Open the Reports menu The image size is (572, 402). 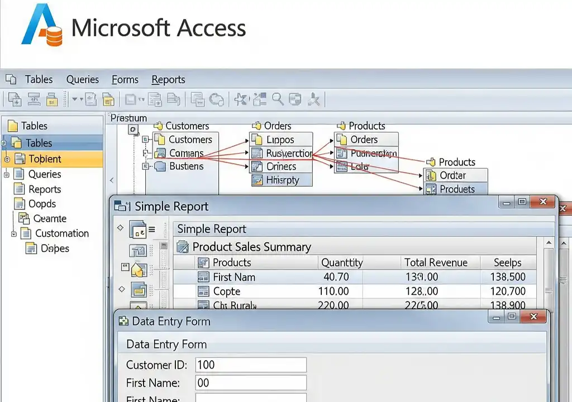click(168, 79)
